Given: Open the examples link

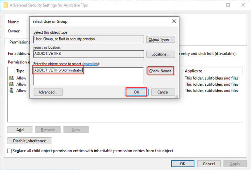Looking at the screenshot, I should coord(91,64).
